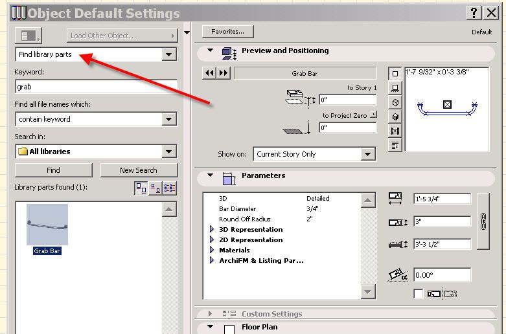Click the Grab Bar name button
This screenshot has width=506, height=334.
click(305, 74)
